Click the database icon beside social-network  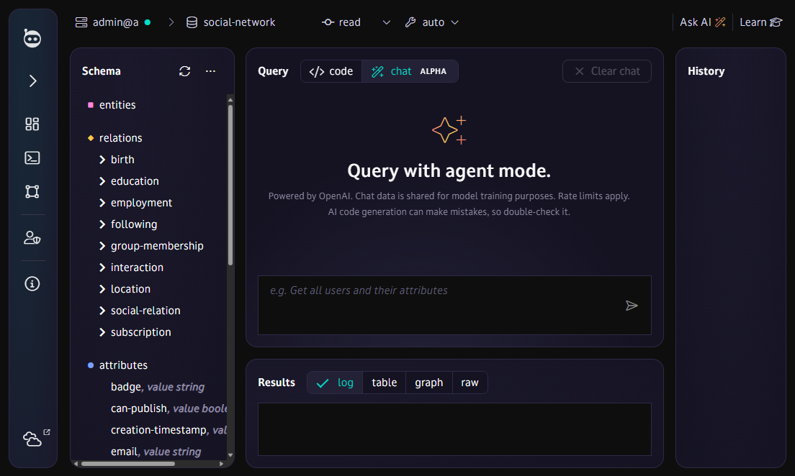(192, 22)
